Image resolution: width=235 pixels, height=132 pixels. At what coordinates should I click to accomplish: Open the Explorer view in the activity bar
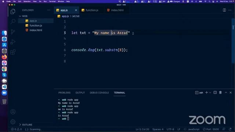(13, 11)
